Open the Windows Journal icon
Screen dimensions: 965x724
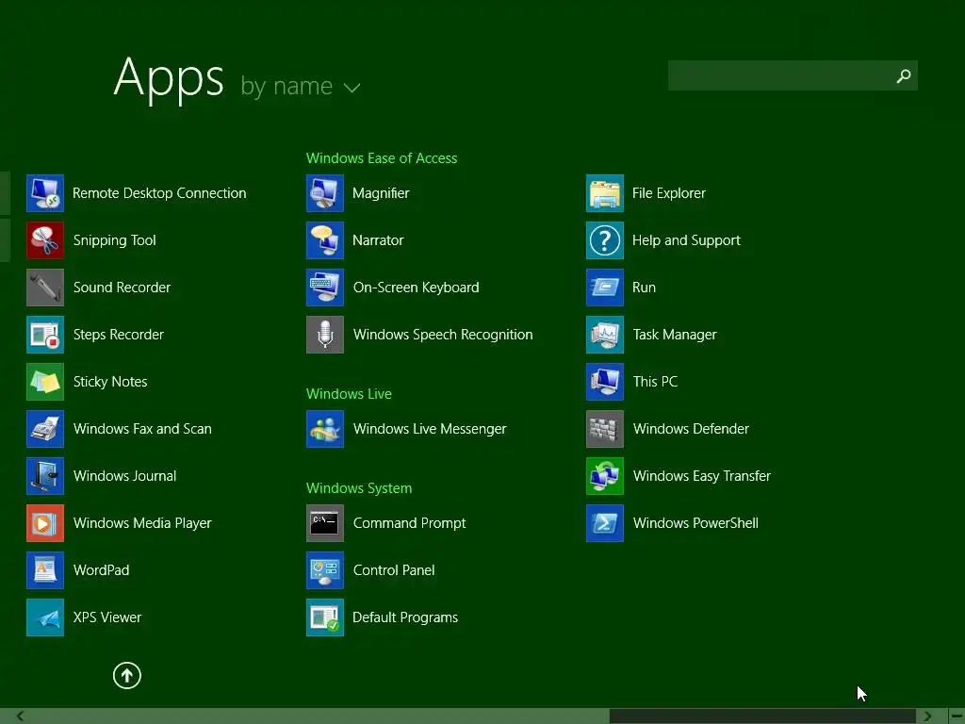[45, 476]
